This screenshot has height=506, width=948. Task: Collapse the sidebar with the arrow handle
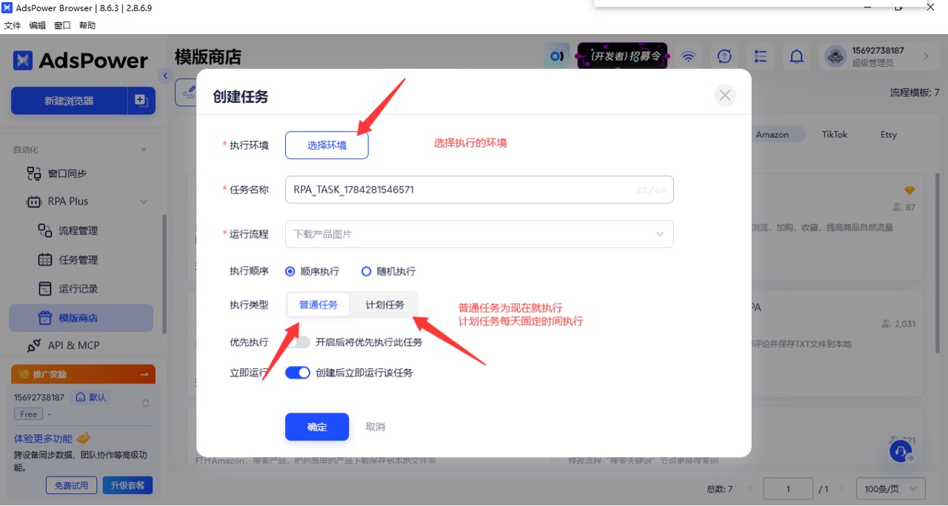[165, 76]
